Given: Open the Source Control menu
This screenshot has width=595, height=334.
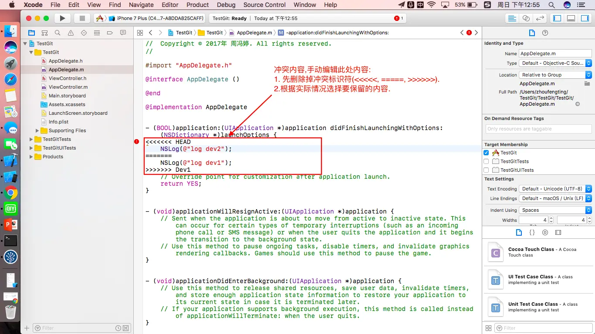Looking at the screenshot, I should point(264,5).
